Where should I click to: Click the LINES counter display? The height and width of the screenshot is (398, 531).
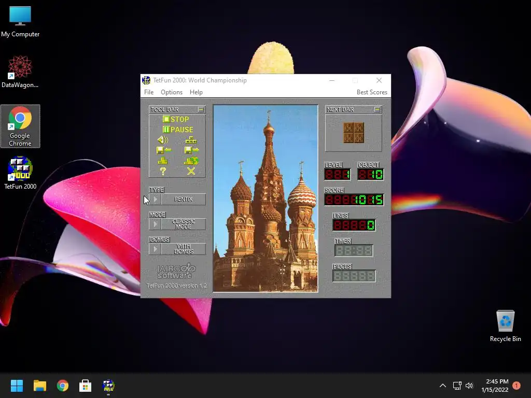(354, 225)
